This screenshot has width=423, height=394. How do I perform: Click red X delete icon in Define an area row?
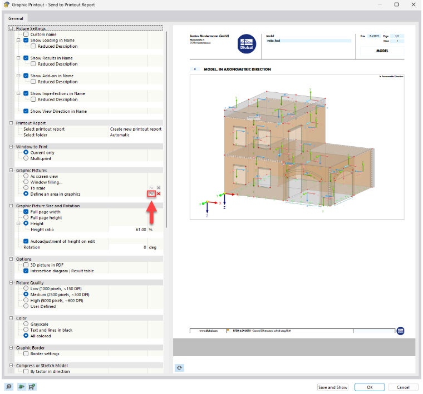159,193
